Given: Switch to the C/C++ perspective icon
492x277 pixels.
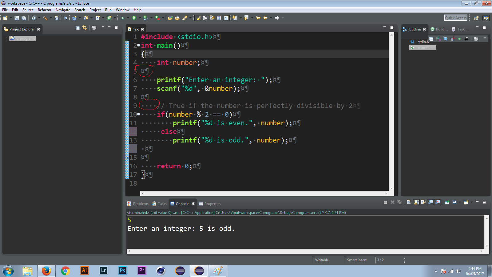Looking at the screenshot, I should (x=486, y=18).
